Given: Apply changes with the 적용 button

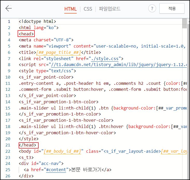Looking at the screenshot, I should pyautogui.click(x=172, y=8).
